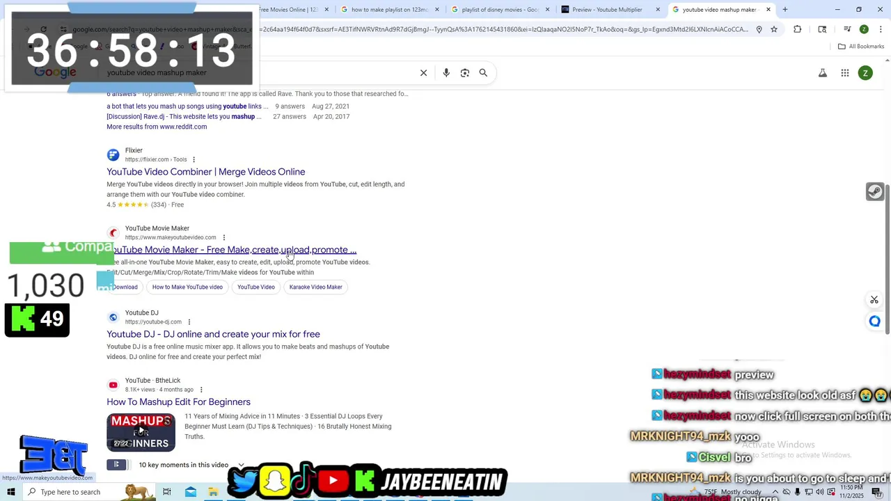Open Chrome profile Z in toolbar
Screen dimensions: 891x501
864,29
